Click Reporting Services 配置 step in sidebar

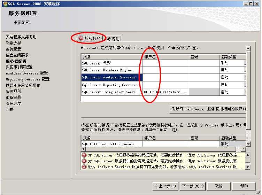point(28,79)
